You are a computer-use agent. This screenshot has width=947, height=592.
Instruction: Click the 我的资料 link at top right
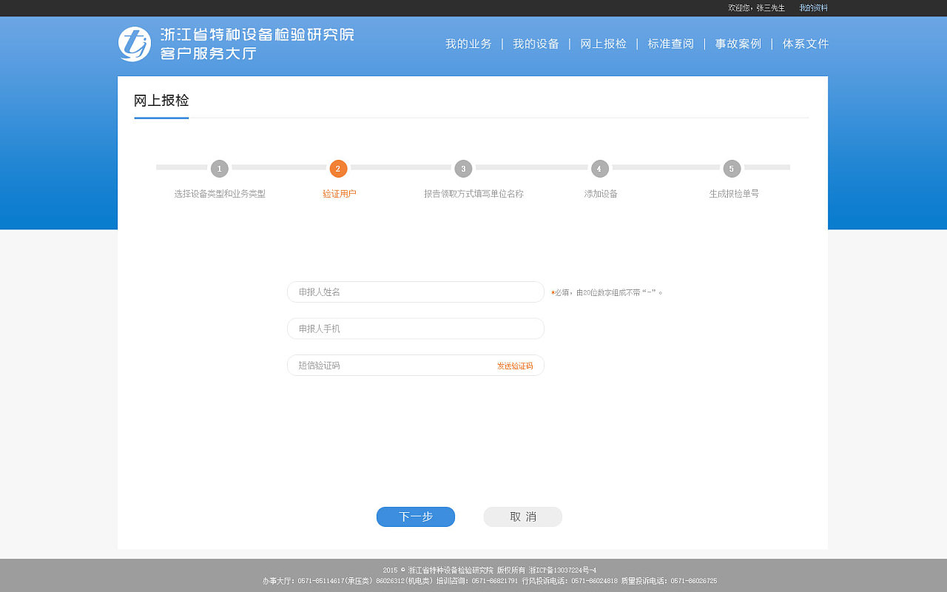[x=813, y=7]
